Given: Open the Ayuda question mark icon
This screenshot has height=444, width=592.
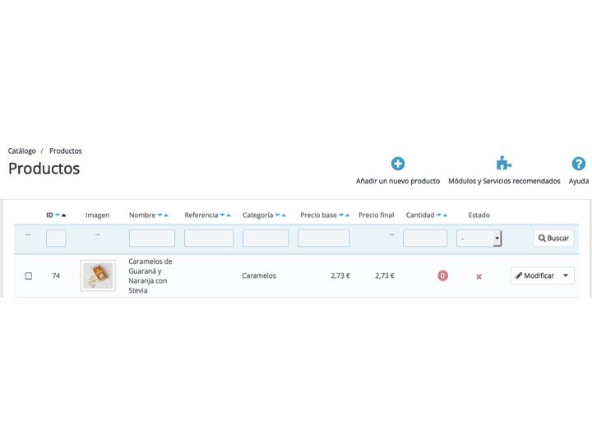Looking at the screenshot, I should (x=578, y=164).
